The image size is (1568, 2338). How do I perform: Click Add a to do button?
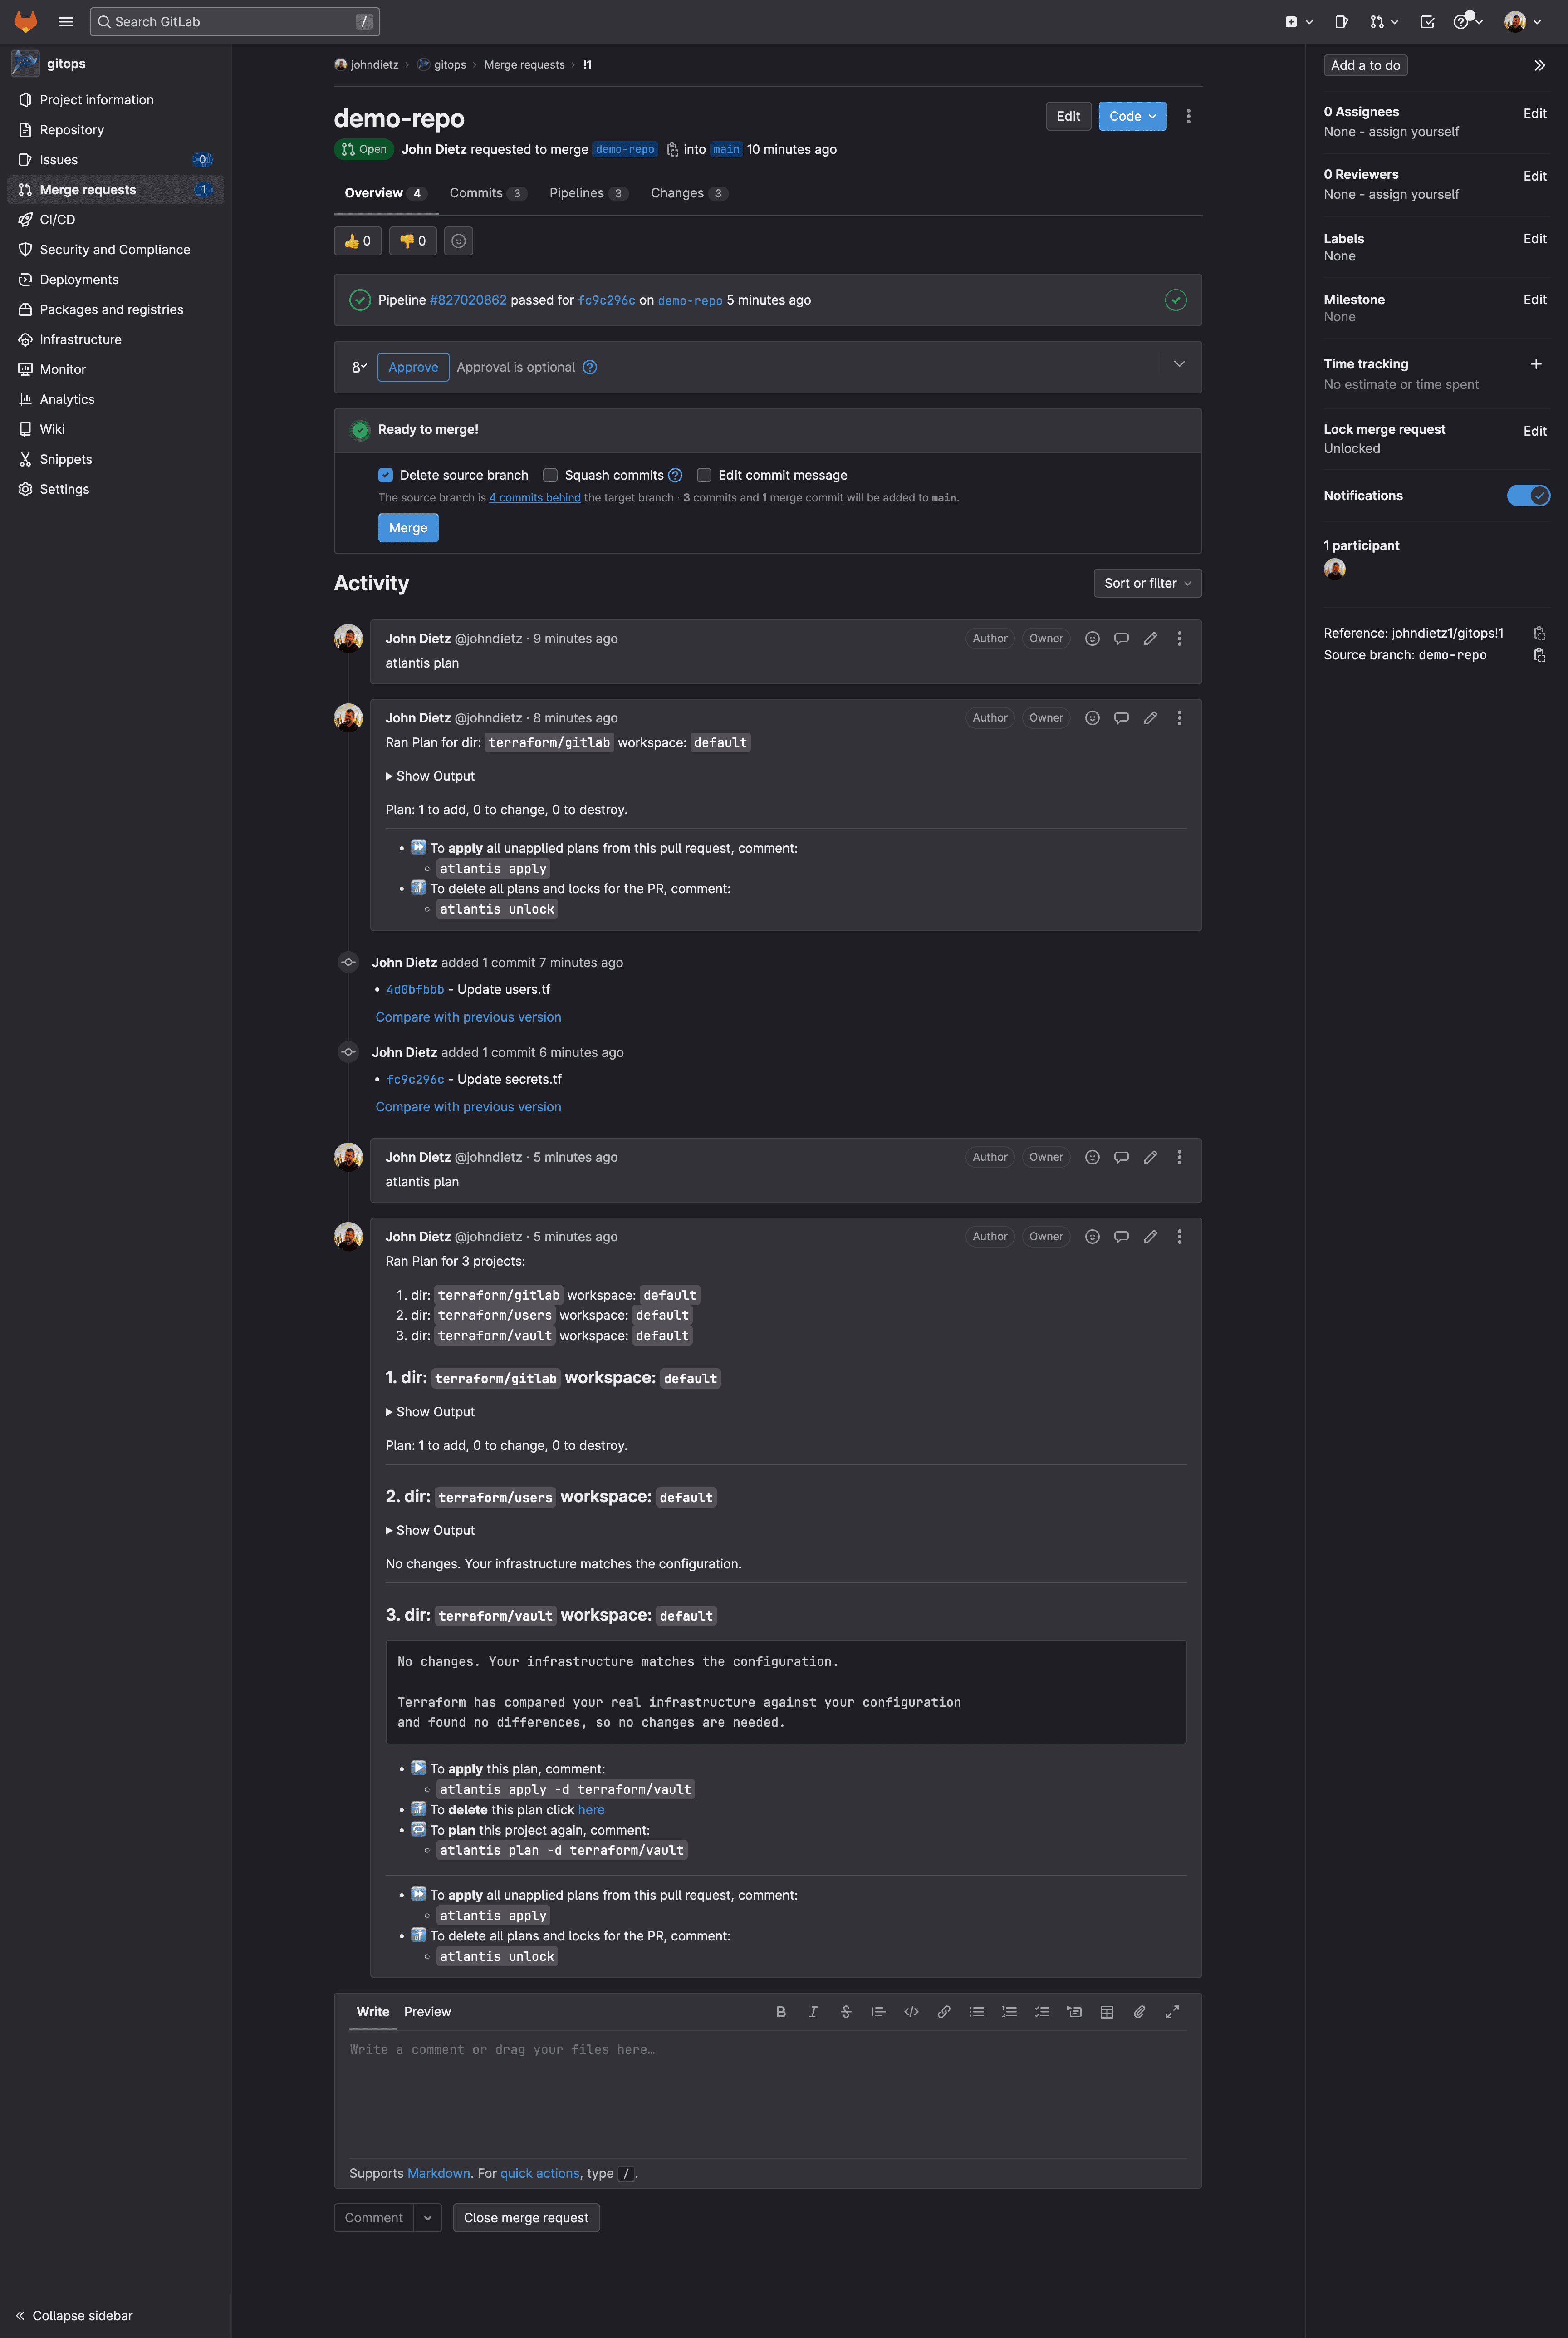[x=1365, y=65]
